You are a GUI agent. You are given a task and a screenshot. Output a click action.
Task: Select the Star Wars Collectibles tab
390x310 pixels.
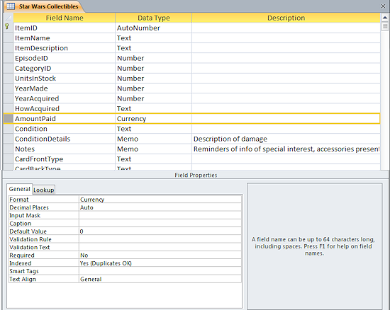point(44,6)
